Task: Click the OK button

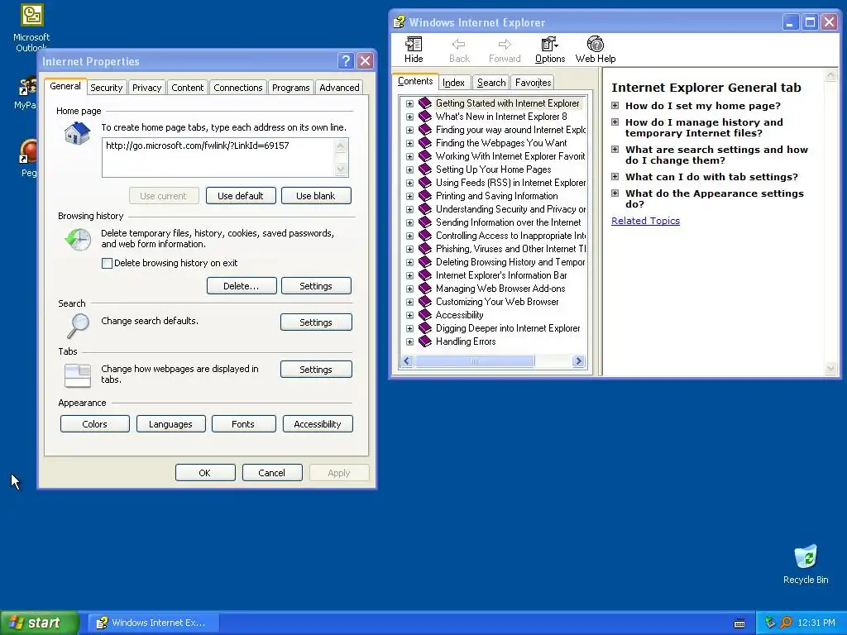Action: [205, 472]
